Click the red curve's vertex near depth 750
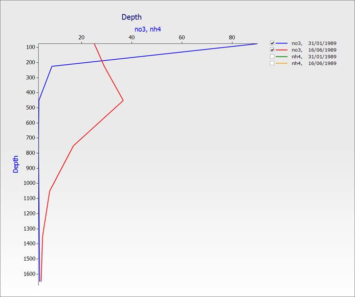Screen dimensions: 355x297 [74, 145]
